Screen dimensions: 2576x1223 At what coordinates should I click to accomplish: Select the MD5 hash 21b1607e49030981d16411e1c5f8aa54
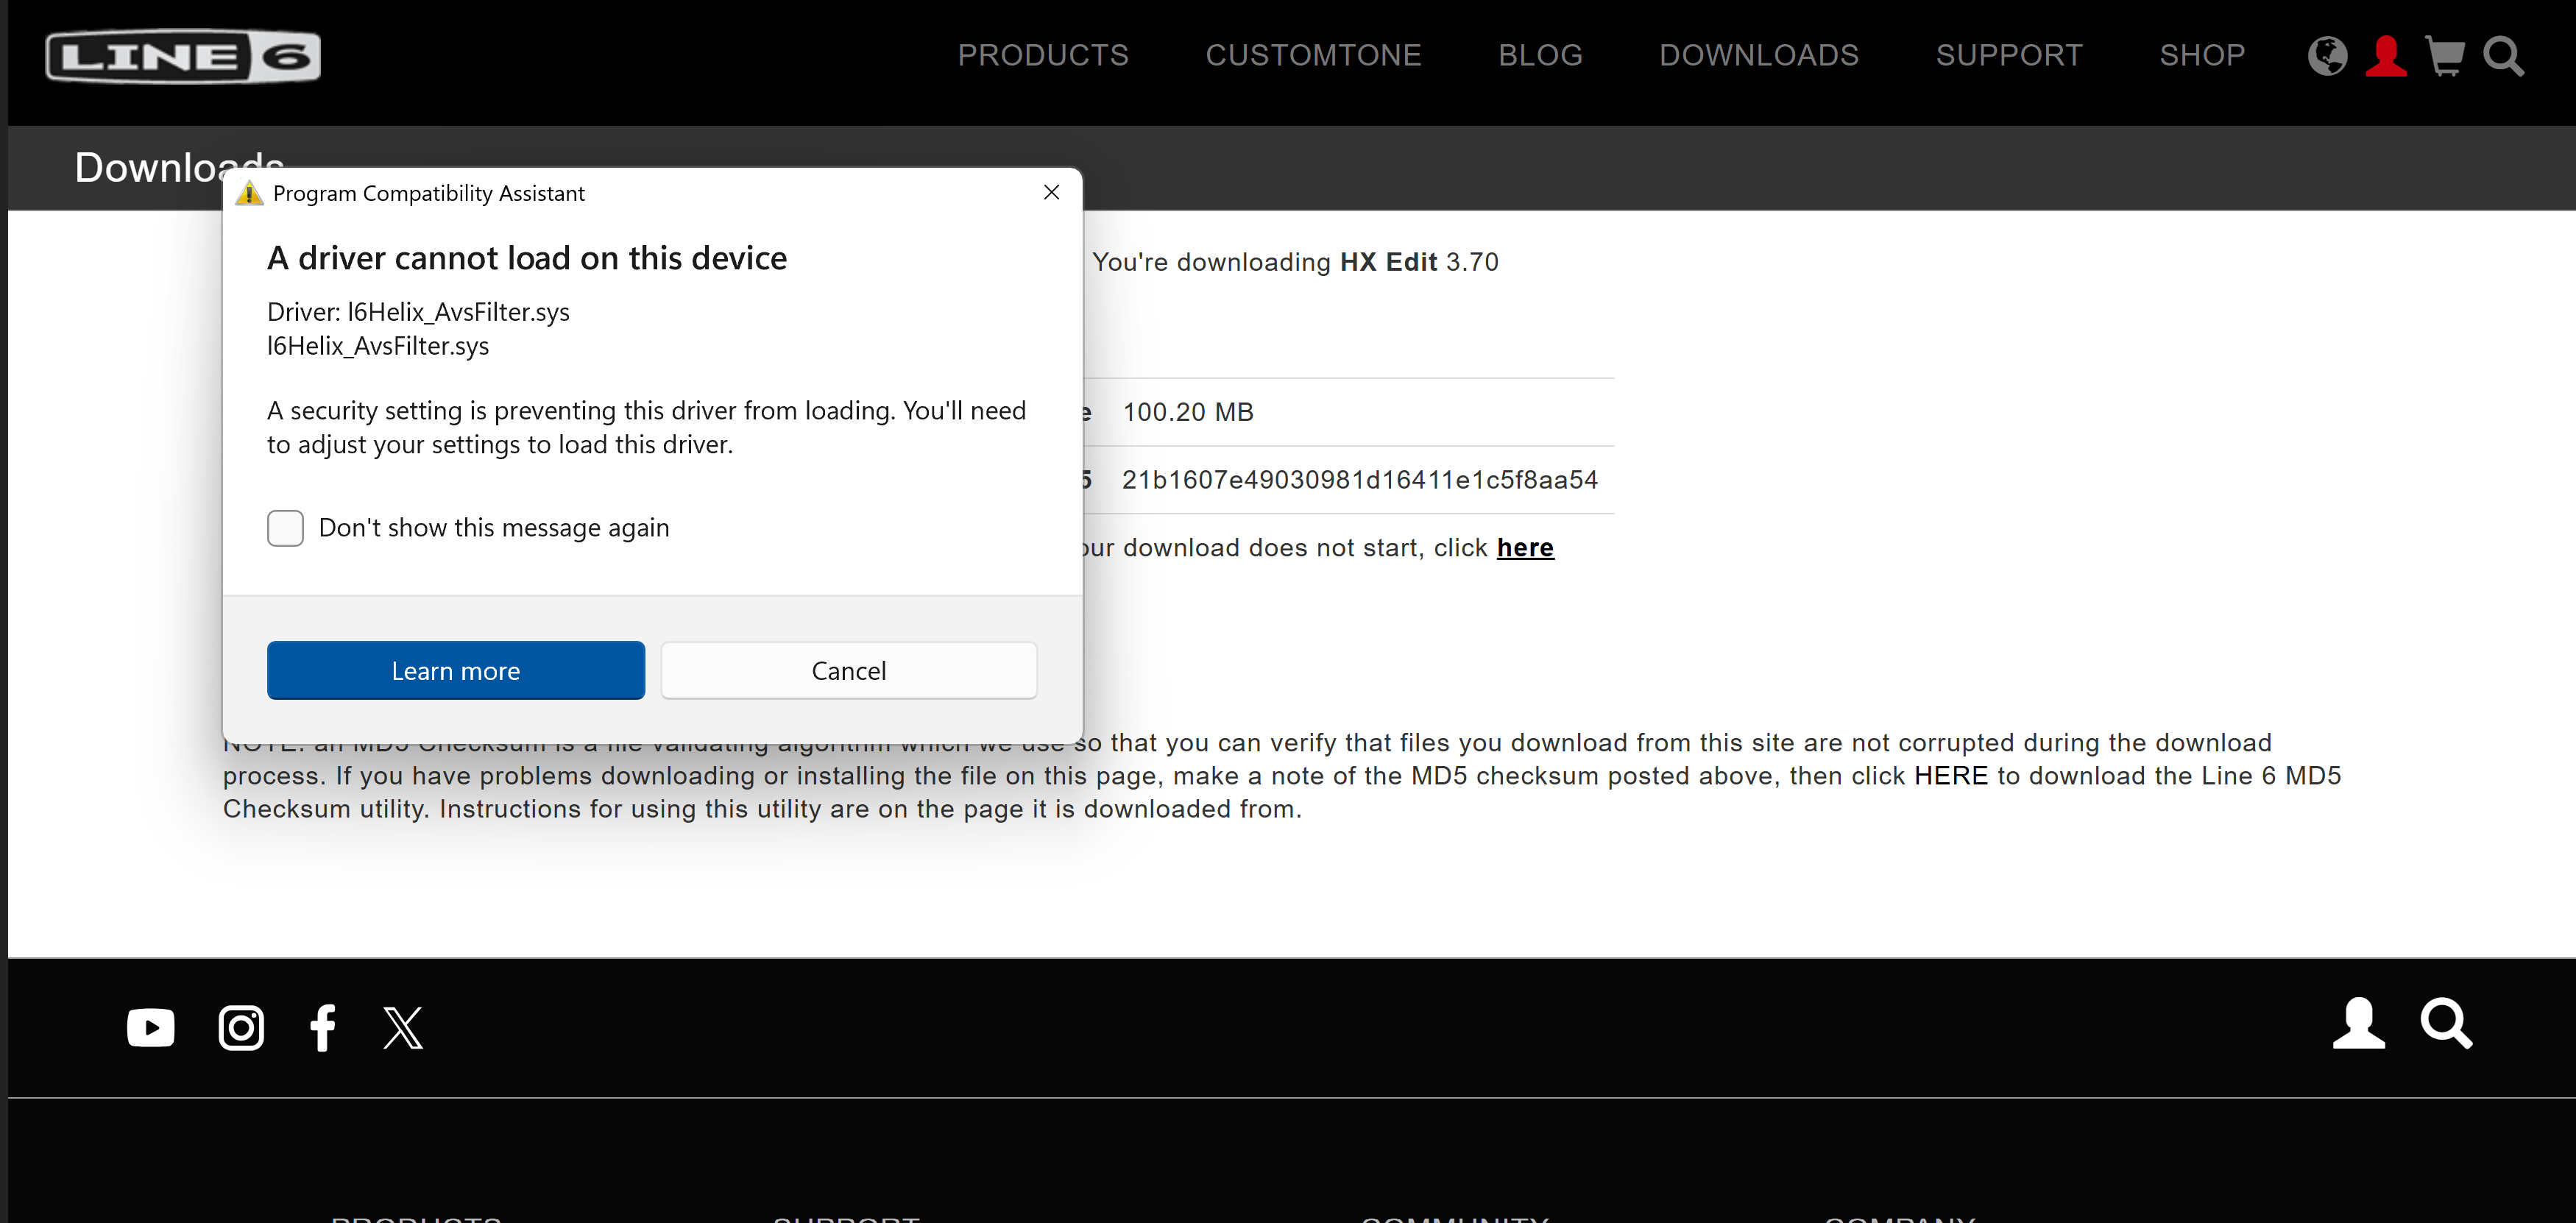point(1360,480)
